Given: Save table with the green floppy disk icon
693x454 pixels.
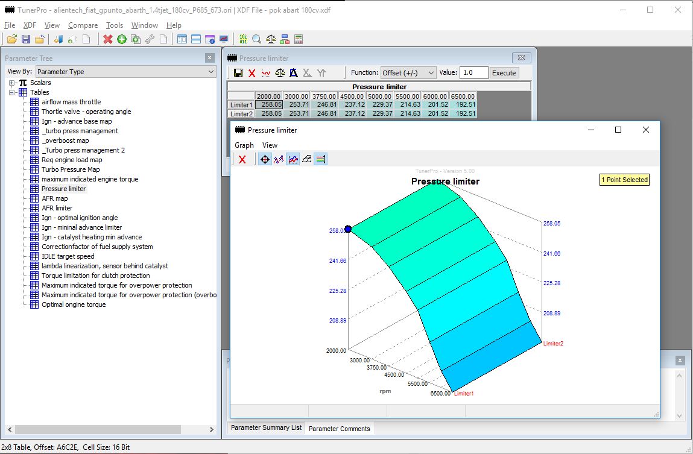Looking at the screenshot, I should 238,73.
